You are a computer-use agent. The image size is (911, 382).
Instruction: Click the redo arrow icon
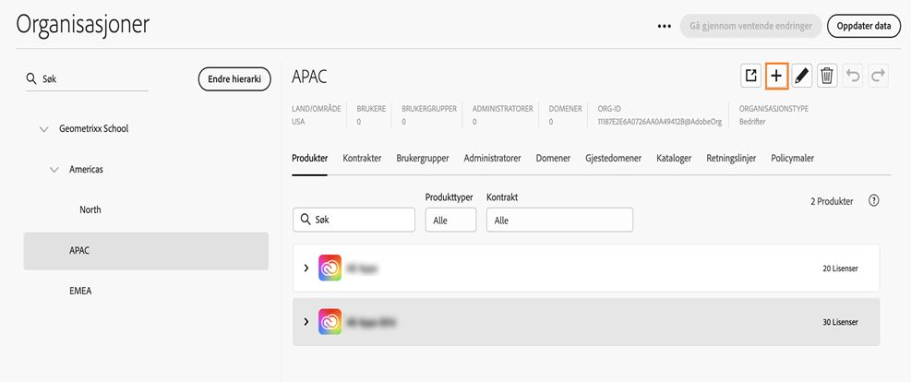pos(879,76)
